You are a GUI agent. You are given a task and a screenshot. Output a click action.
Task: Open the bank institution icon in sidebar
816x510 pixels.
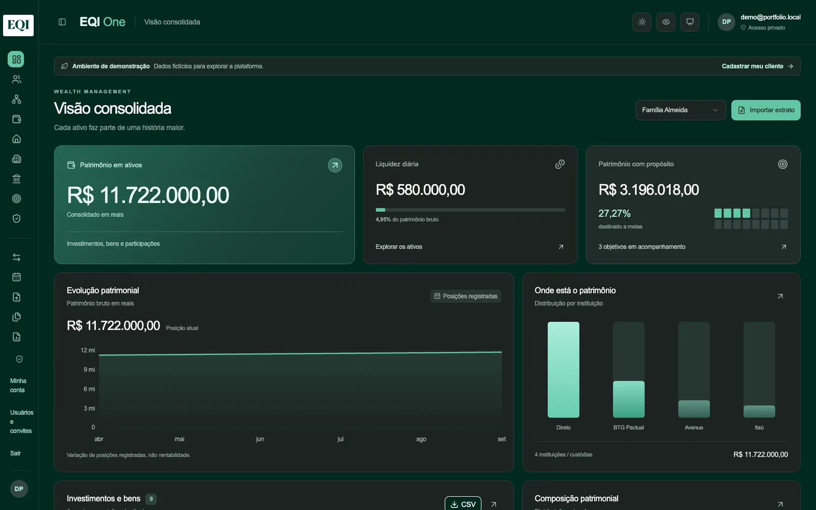[16, 178]
